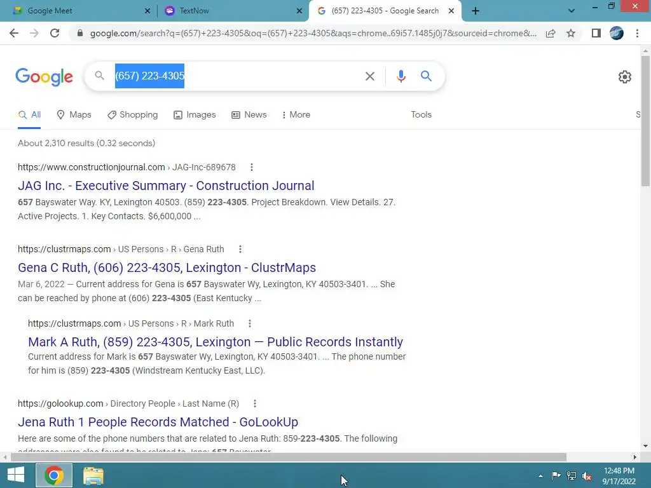Start voice search with microphone icon

coord(401,76)
